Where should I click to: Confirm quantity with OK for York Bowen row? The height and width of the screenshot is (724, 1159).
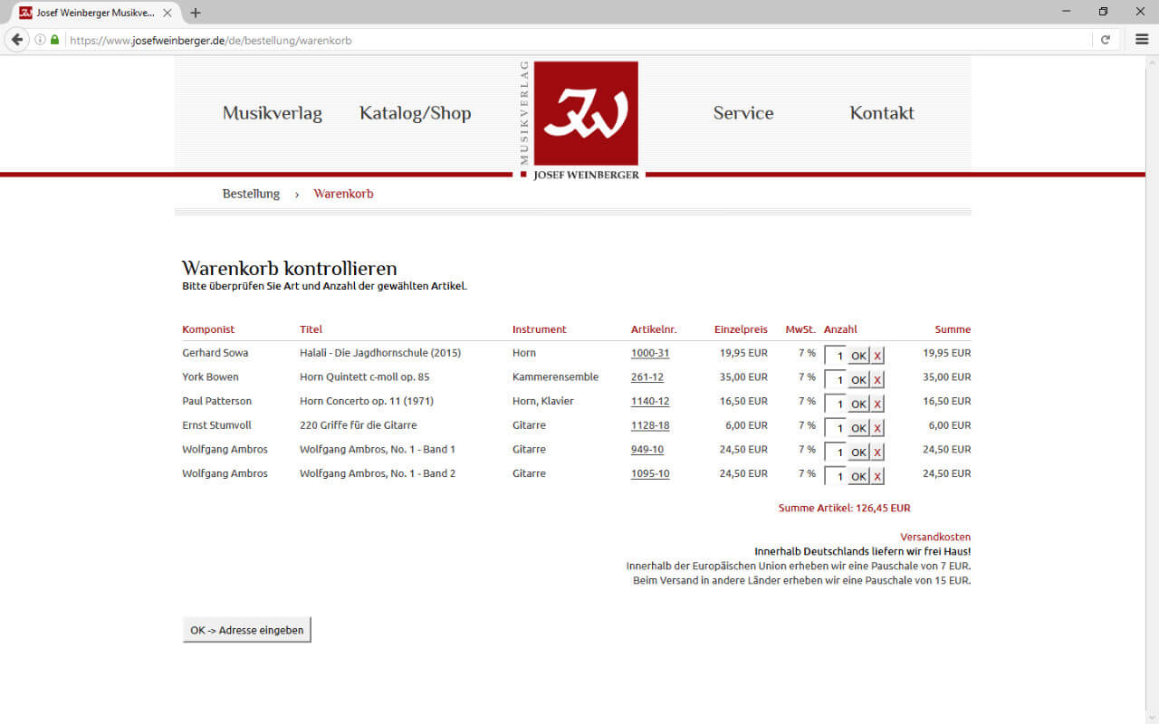[858, 380]
